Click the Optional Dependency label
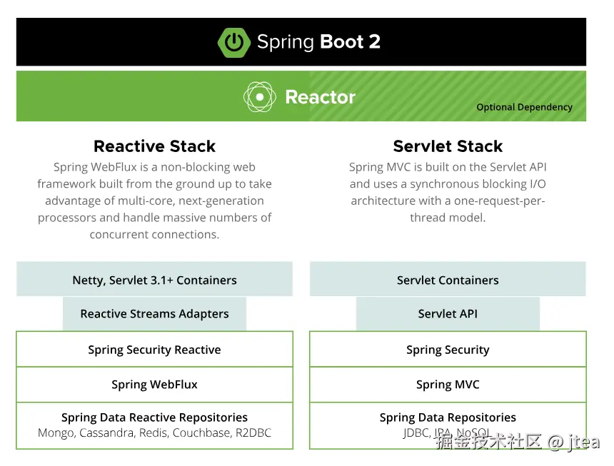Image resolution: width=614 pixels, height=466 pixels. coord(524,107)
